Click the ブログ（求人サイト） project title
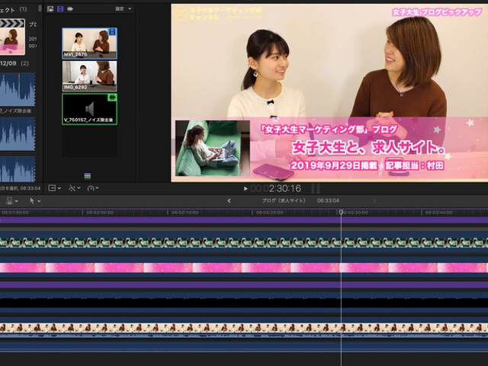Screen dimensions: 488x366 tap(284, 201)
